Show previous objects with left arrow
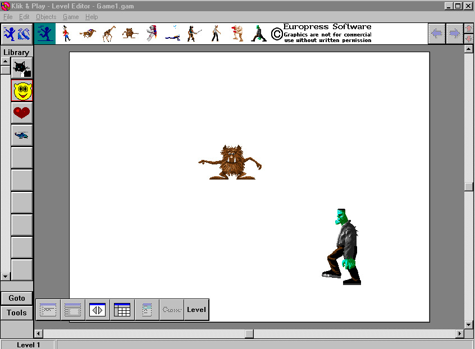Image resolution: width=475 pixels, height=349 pixels. click(436, 33)
